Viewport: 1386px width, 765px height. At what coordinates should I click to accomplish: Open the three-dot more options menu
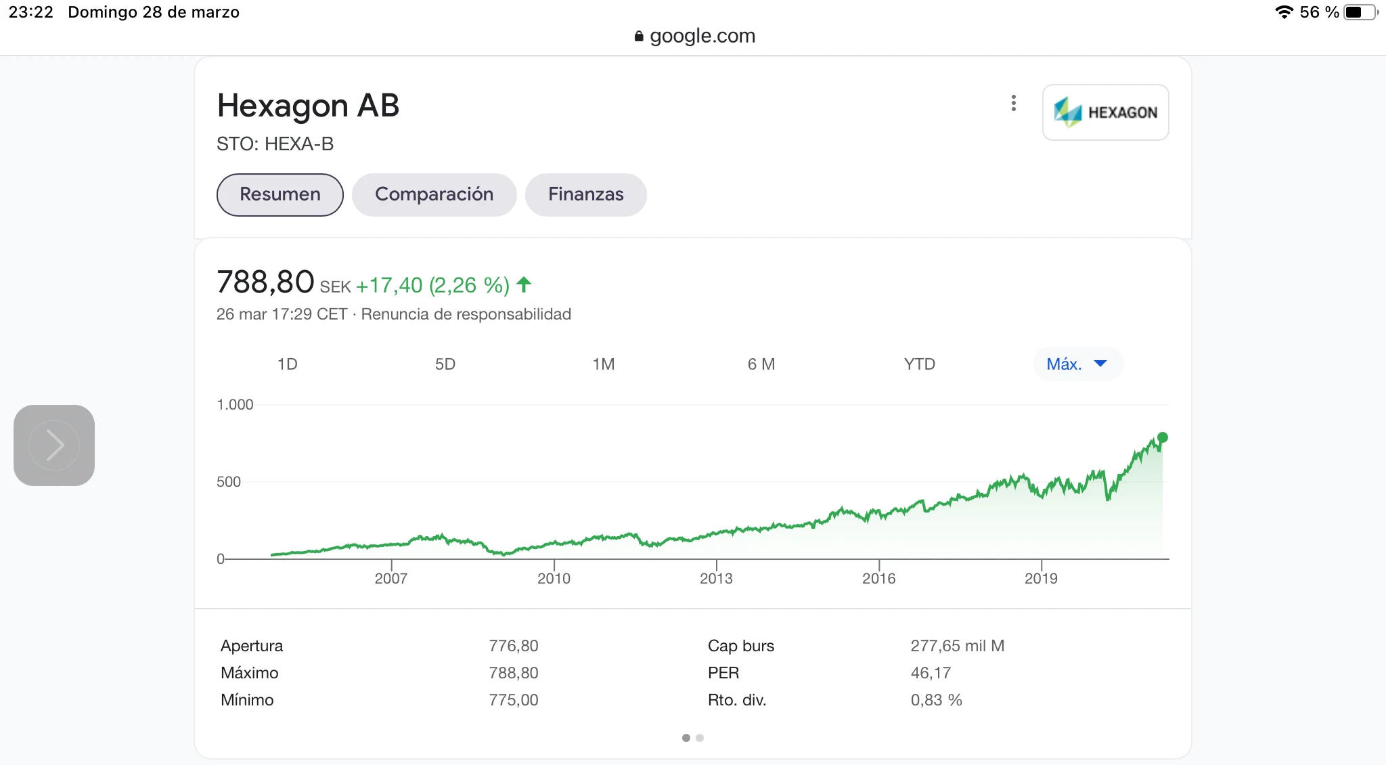click(x=1013, y=103)
